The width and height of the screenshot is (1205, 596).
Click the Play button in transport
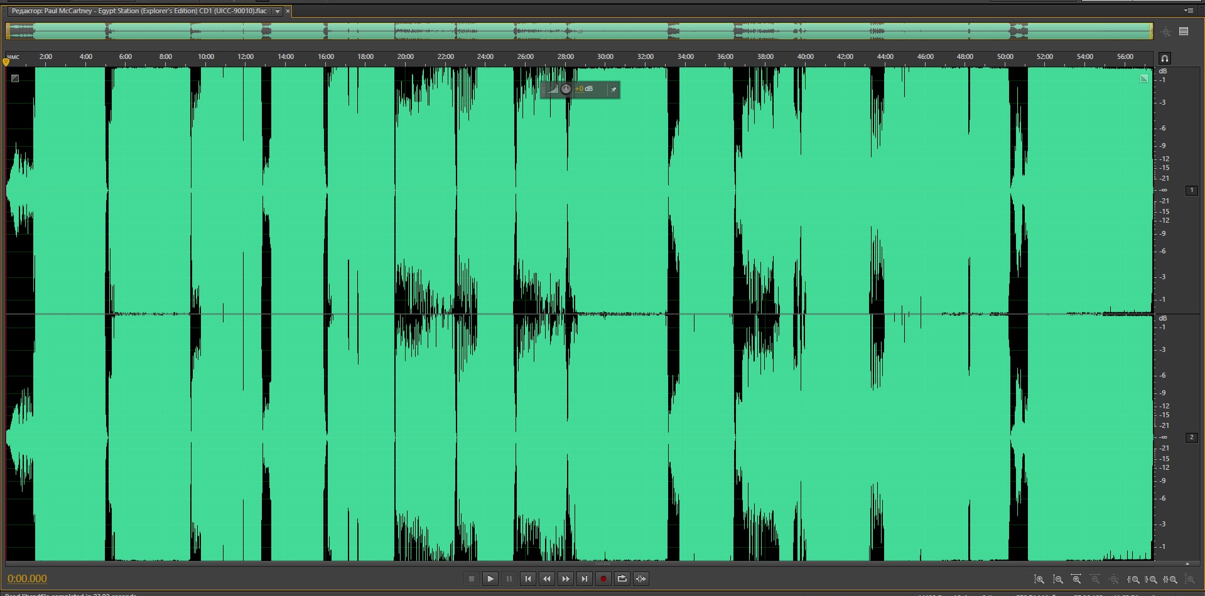pos(490,578)
